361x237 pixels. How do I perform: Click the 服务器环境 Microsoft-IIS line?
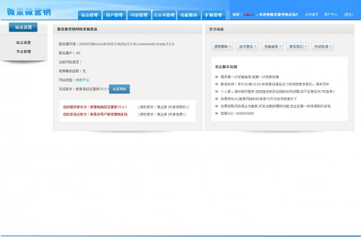pos(116,44)
